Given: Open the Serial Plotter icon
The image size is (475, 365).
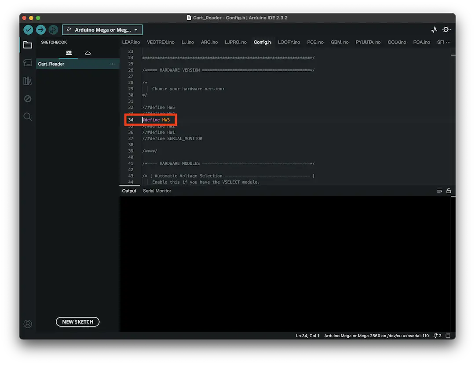Looking at the screenshot, I should (x=434, y=30).
